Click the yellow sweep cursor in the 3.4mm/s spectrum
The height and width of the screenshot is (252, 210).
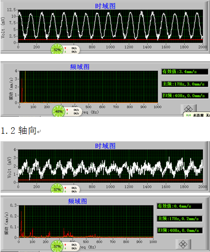point(25,86)
